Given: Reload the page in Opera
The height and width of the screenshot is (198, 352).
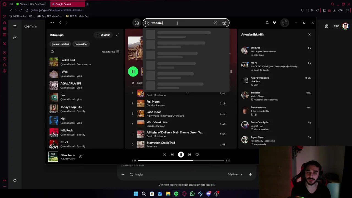Looking at the screenshot, I should click(x=21, y=10).
